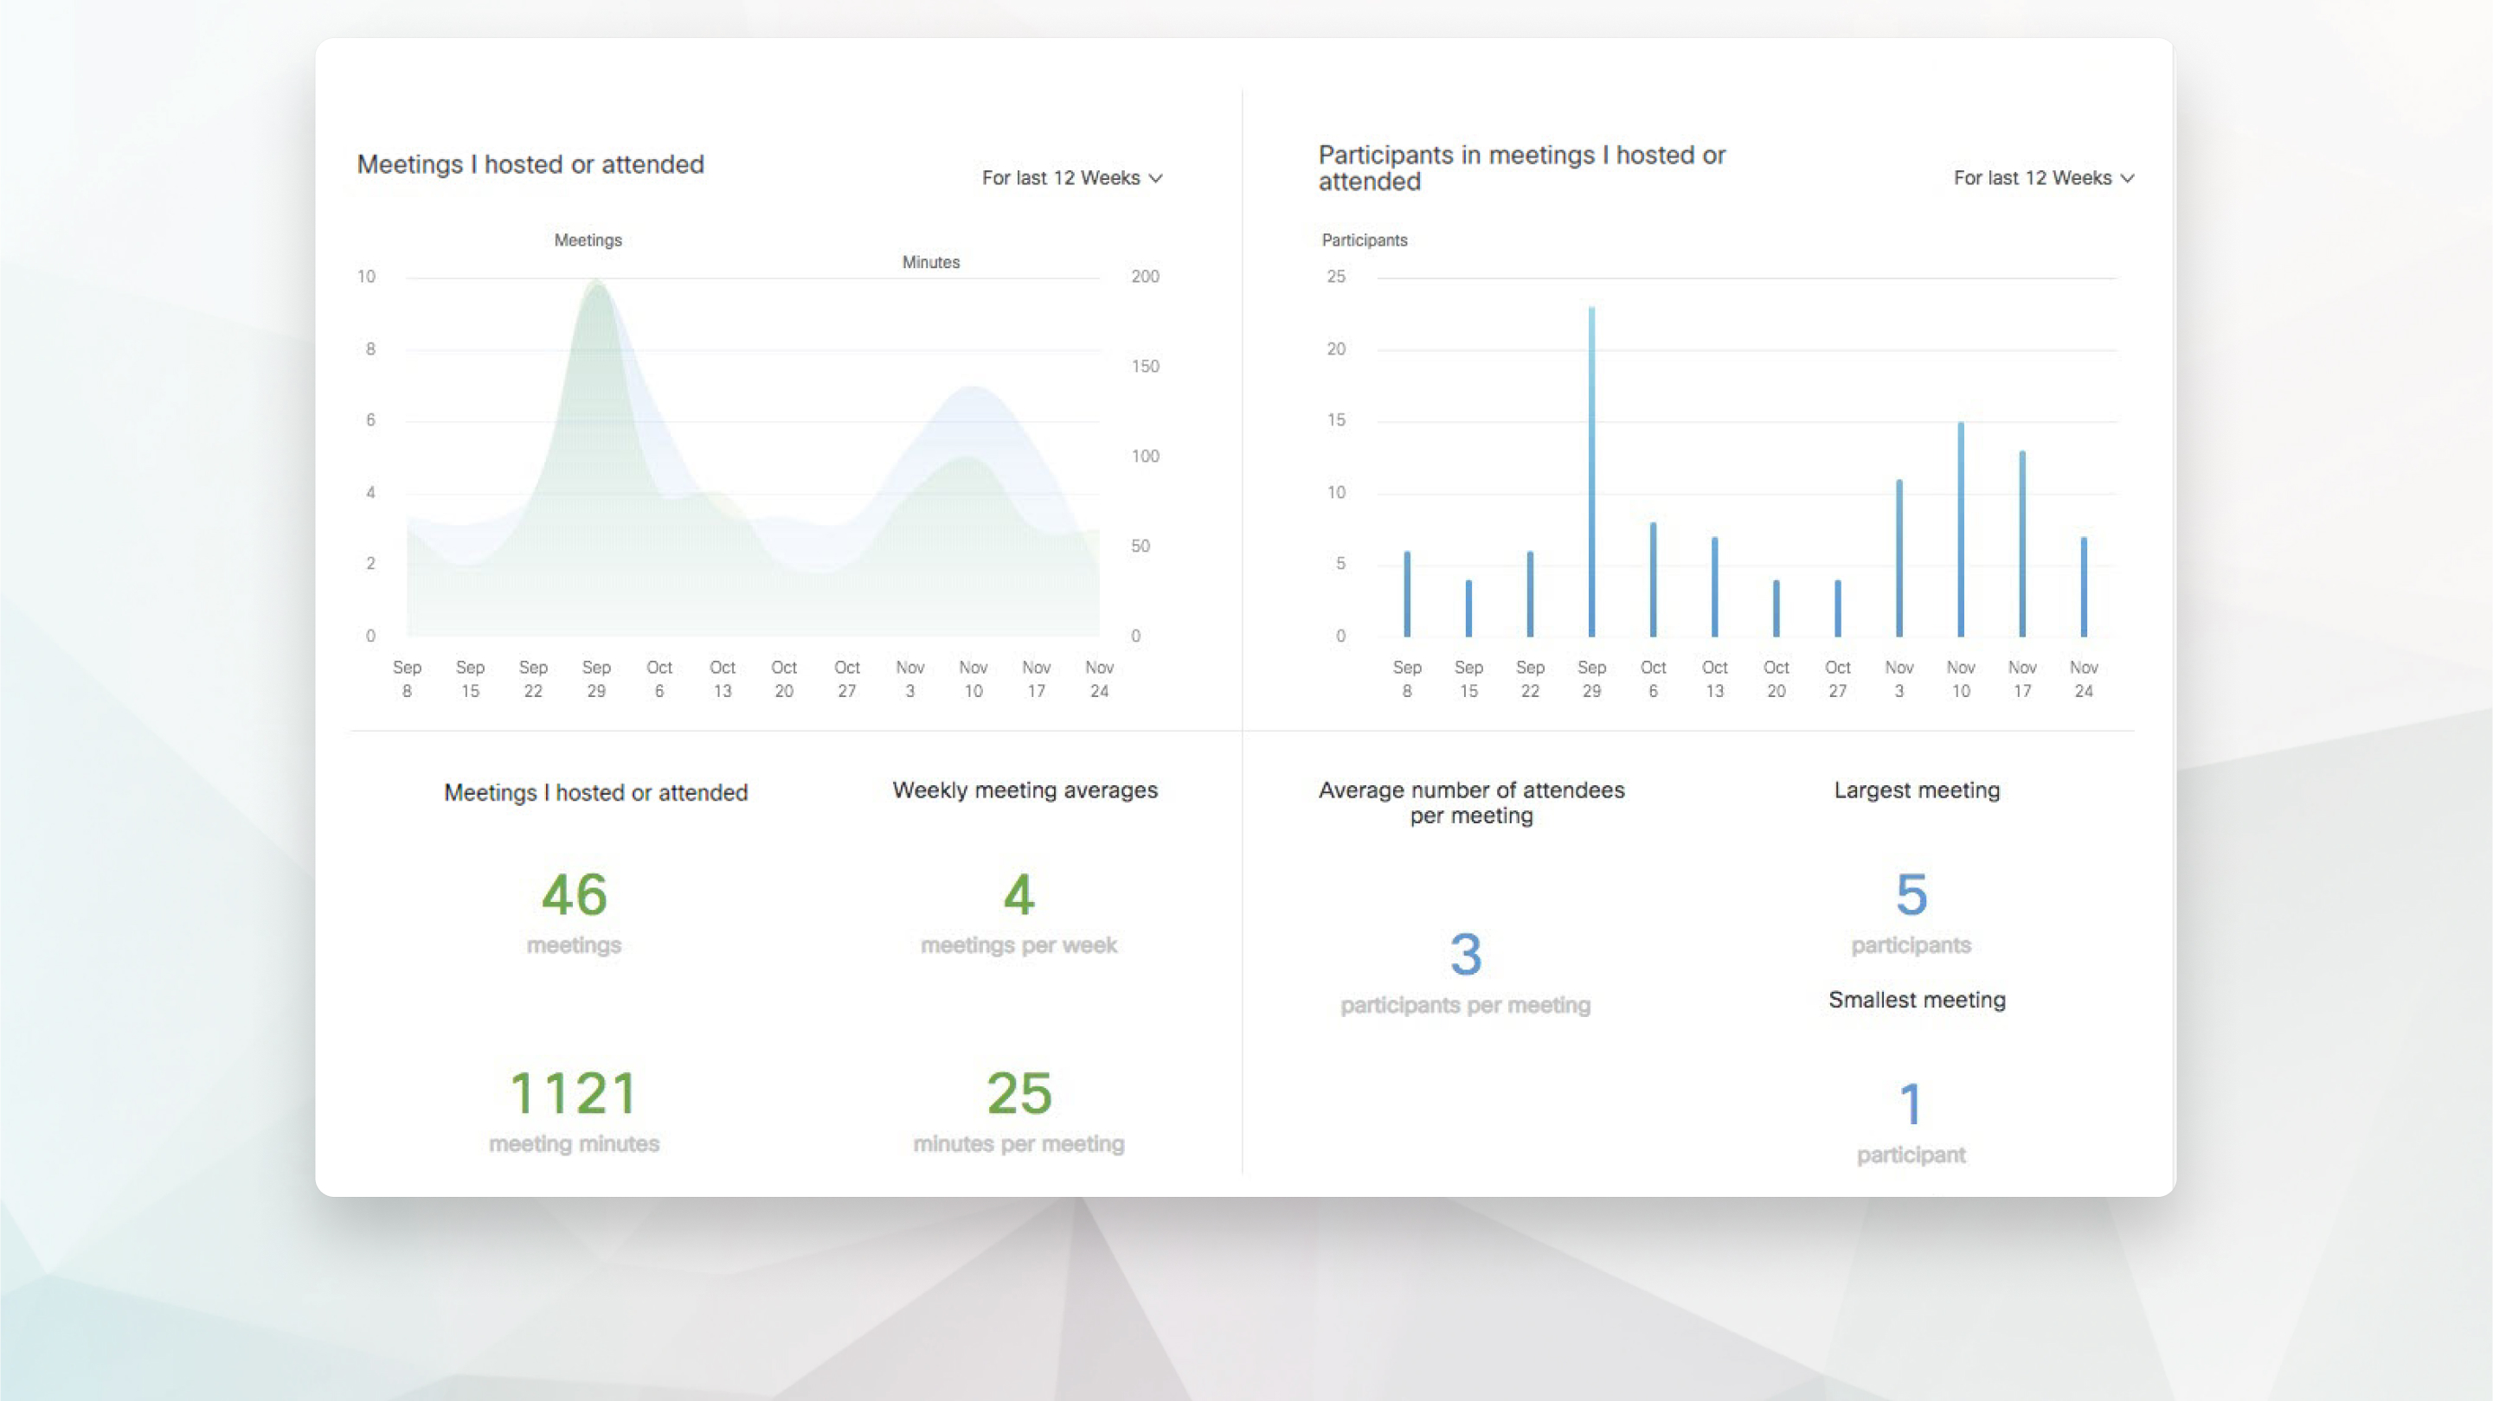Click the Sep 29 participants bar
This screenshot has width=2493, height=1401.
[x=1591, y=471]
